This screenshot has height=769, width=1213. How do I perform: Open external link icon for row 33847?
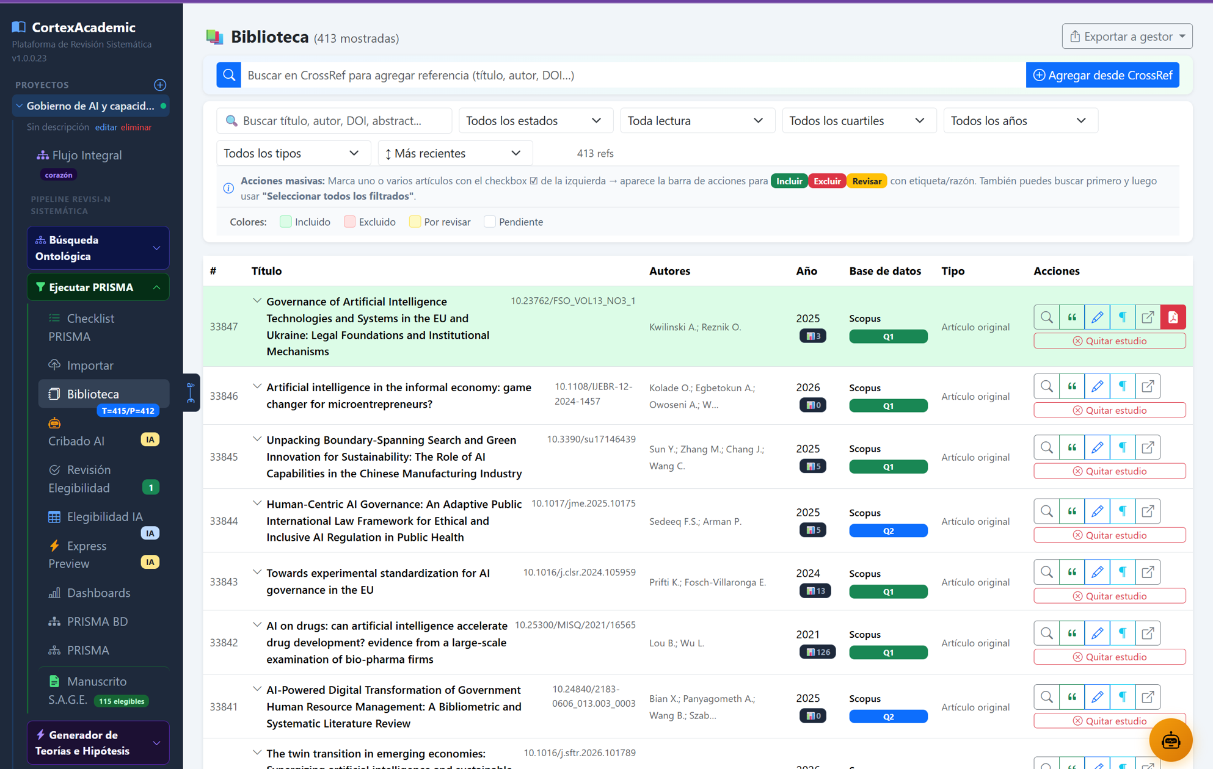(1148, 317)
